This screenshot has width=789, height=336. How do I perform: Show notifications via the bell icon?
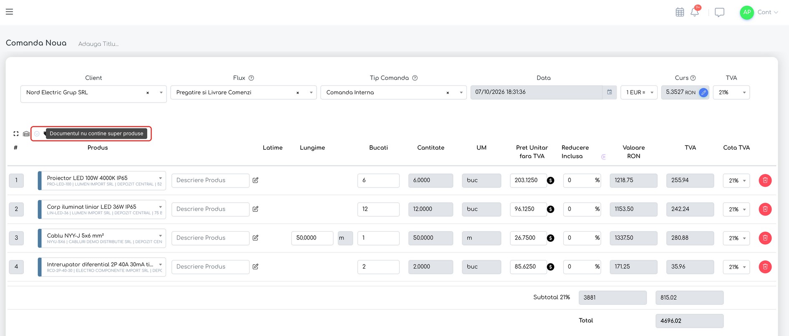(x=695, y=12)
